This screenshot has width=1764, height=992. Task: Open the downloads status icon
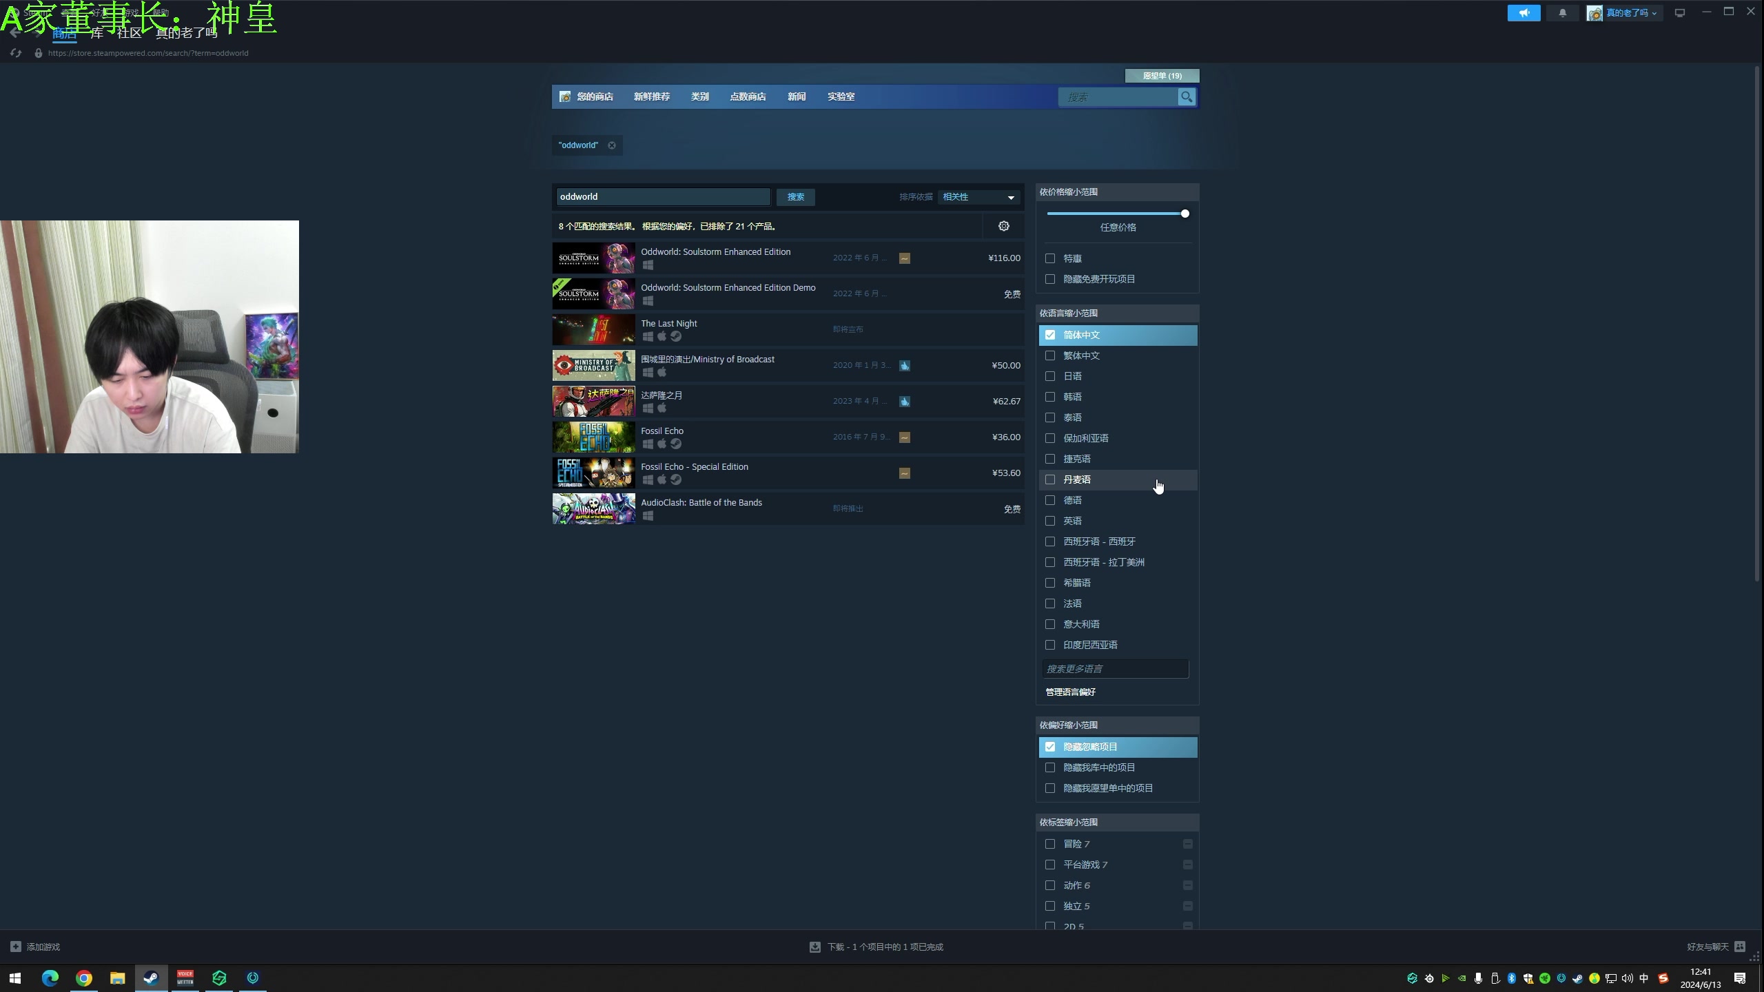[x=814, y=947]
